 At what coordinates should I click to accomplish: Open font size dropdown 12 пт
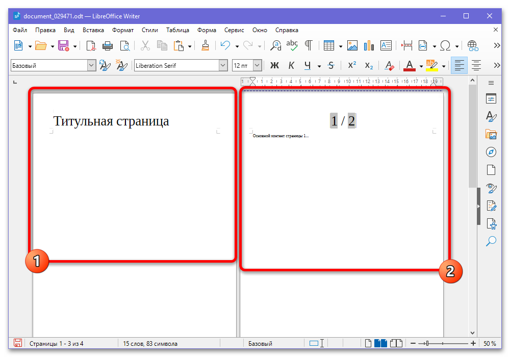[257, 65]
